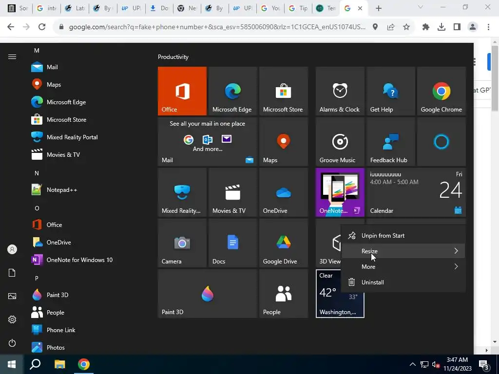Open Documents from the Start sidebar

click(x=12, y=273)
